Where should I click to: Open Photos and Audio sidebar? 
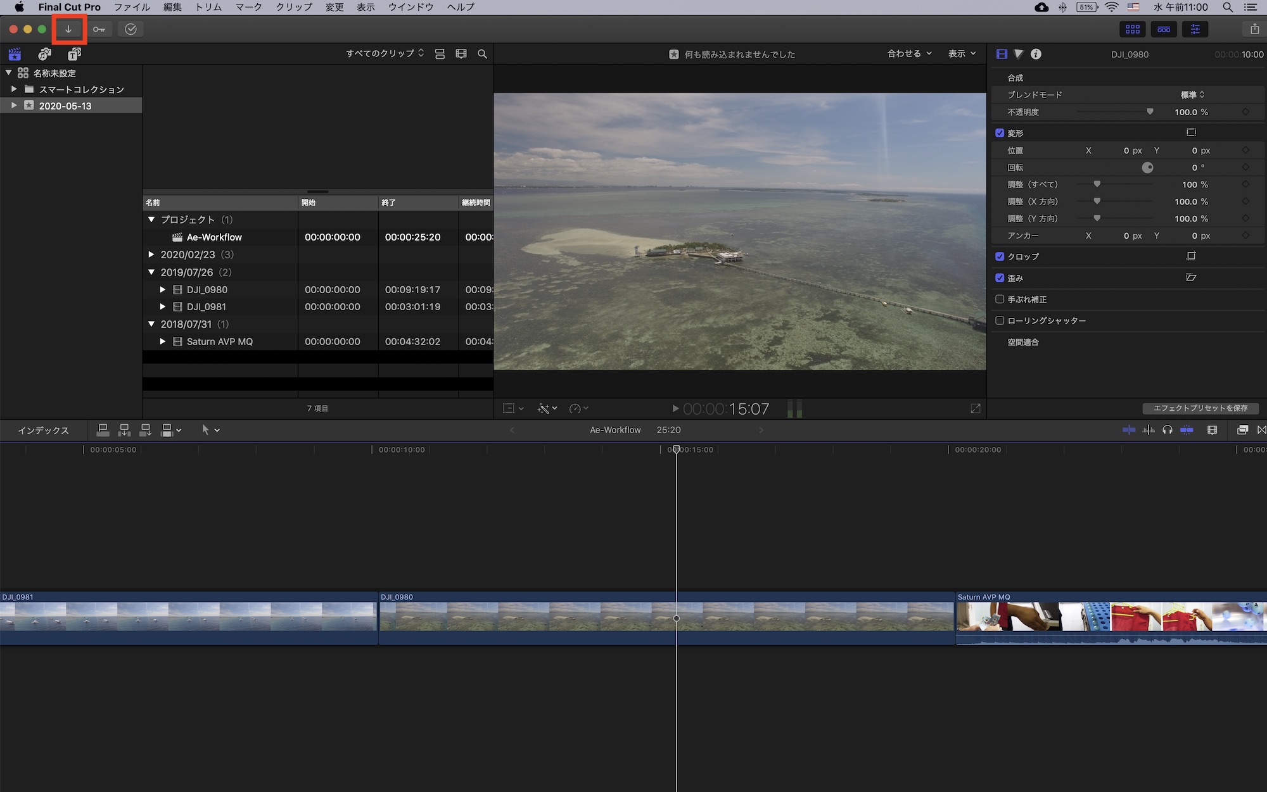pyautogui.click(x=44, y=54)
